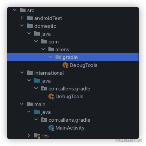Click the DebugTools Kotlin icon under gradle folder
This screenshot has height=146, width=146.
65,65
